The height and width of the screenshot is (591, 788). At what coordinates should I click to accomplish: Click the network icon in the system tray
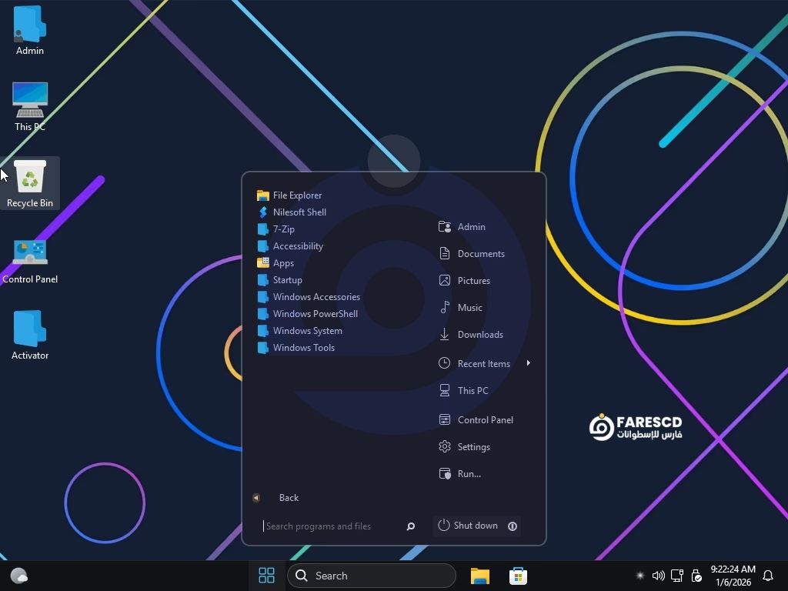(x=677, y=576)
